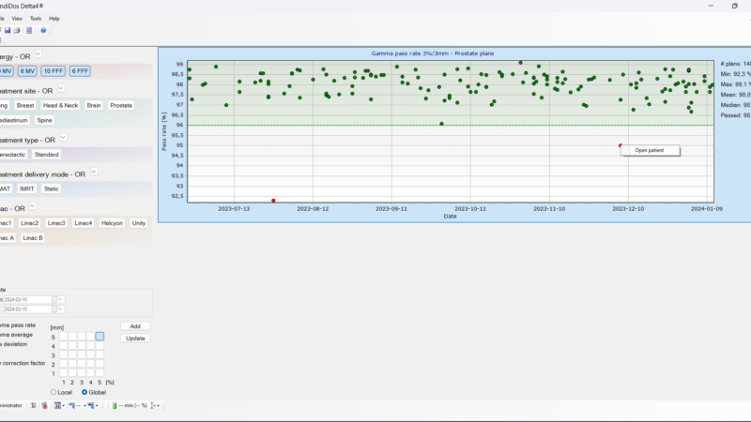Viewport: 751px width, 422px height.
Task: Toggle the Linac B filter
Action: 33,238
